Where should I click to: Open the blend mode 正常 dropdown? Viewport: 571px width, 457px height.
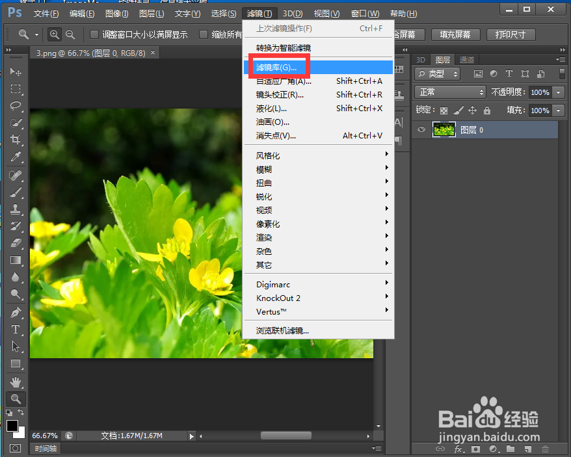(x=450, y=92)
